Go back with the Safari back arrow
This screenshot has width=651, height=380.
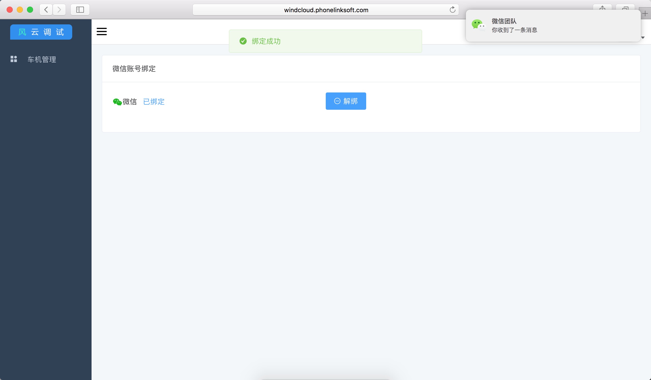tap(46, 10)
